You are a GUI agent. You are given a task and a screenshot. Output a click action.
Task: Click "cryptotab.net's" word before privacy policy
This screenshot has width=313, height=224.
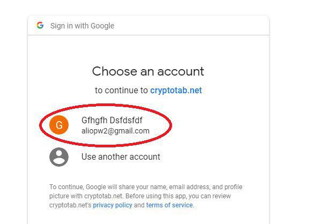coord(70,205)
